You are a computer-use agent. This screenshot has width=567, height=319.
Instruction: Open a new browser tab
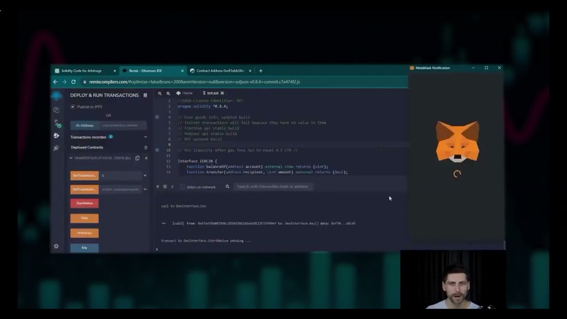coord(260,71)
